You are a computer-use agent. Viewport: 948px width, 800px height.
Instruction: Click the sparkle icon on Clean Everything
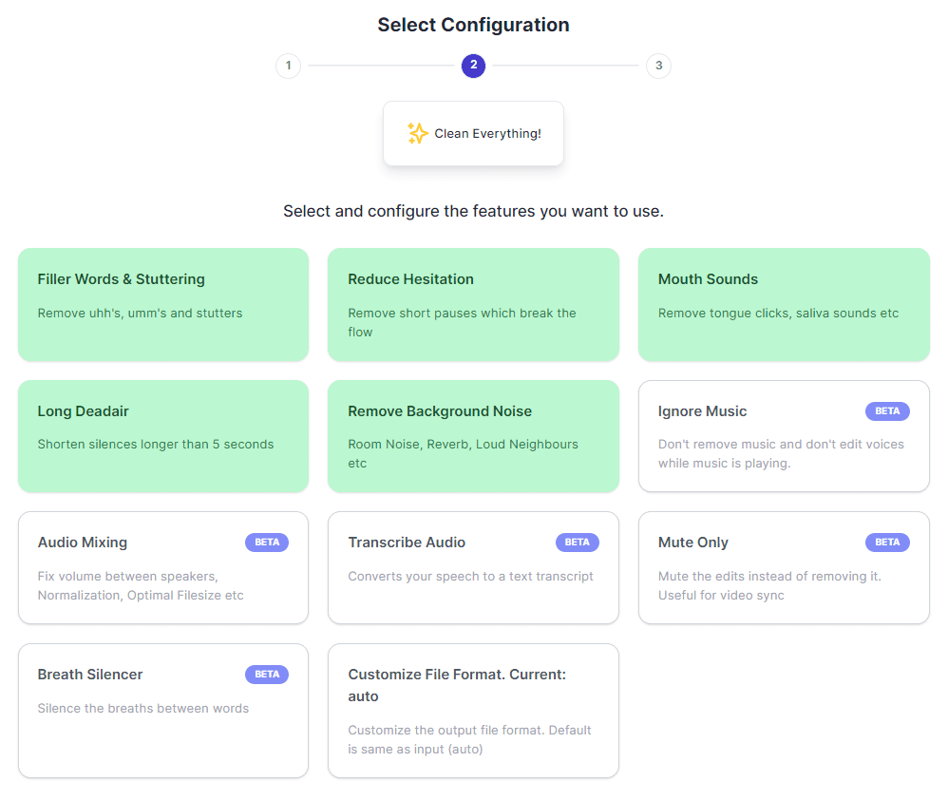click(417, 133)
